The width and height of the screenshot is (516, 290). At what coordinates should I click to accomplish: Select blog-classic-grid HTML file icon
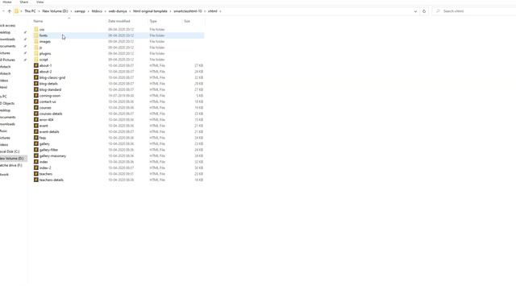point(36,77)
